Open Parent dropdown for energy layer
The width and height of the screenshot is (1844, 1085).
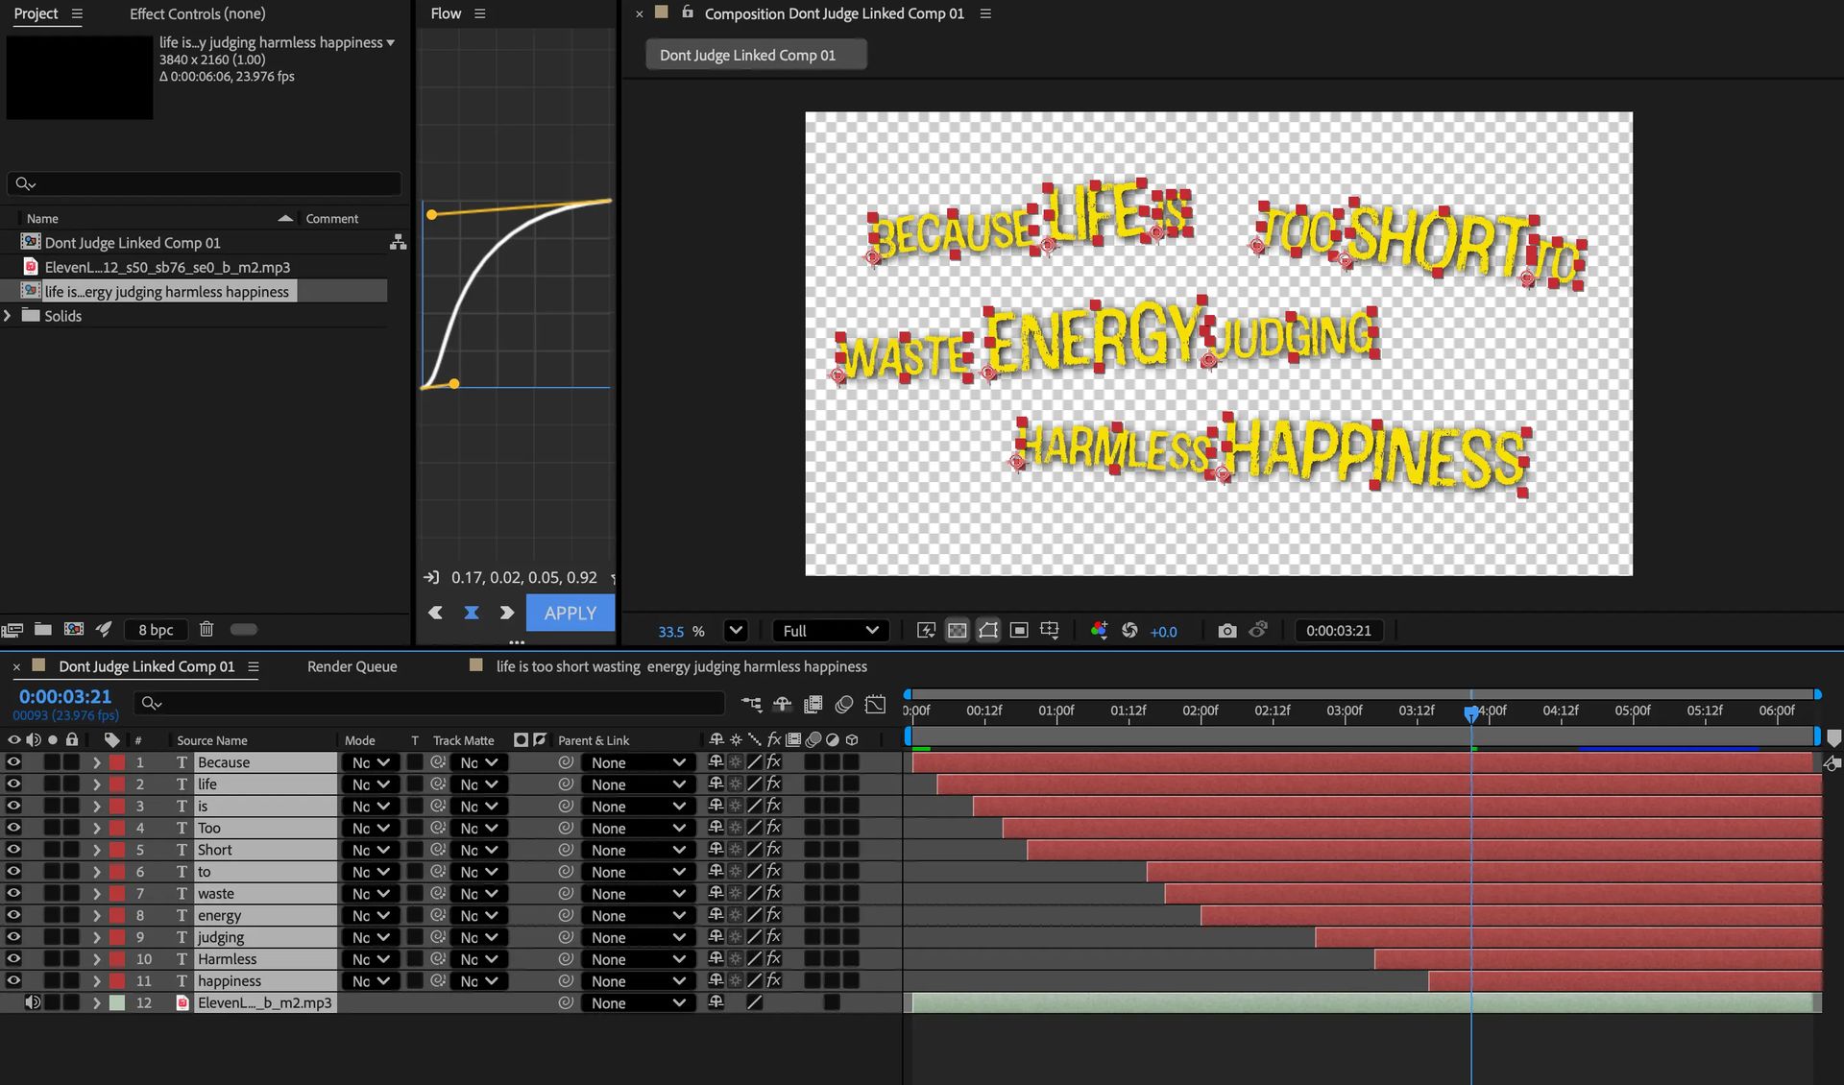pyautogui.click(x=638, y=916)
